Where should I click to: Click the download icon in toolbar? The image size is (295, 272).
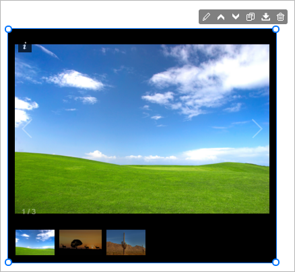point(265,17)
